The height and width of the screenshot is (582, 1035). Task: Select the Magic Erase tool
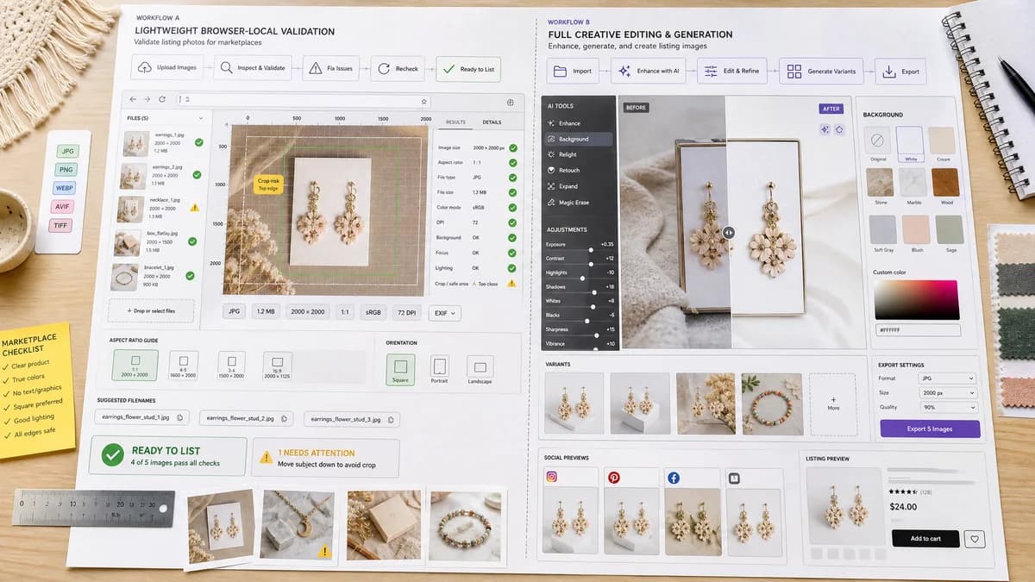(578, 203)
